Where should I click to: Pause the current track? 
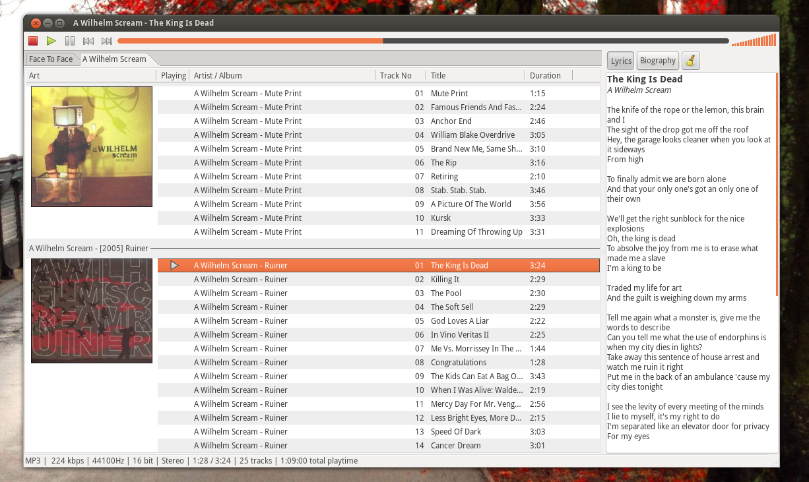[x=70, y=41]
